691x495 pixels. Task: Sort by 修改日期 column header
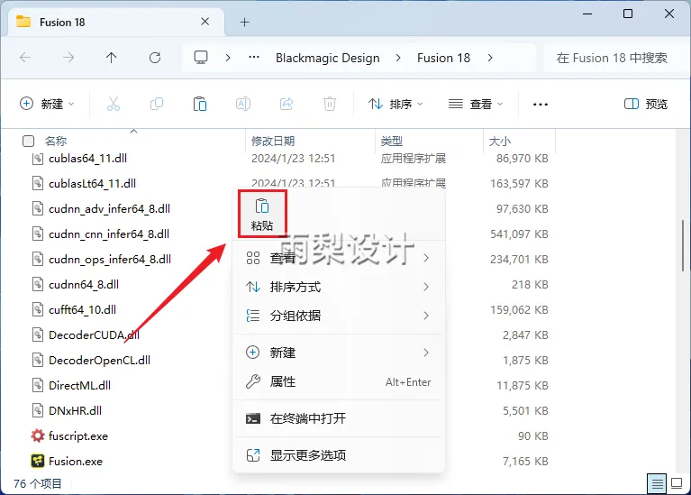point(273,142)
